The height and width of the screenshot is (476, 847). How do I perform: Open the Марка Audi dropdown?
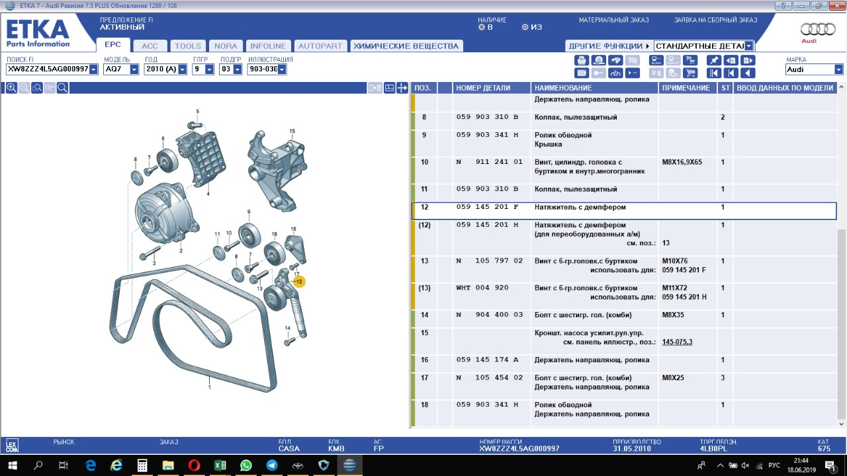(x=839, y=69)
